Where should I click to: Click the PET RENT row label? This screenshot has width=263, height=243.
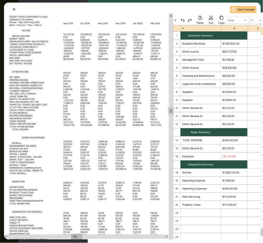[15, 77]
